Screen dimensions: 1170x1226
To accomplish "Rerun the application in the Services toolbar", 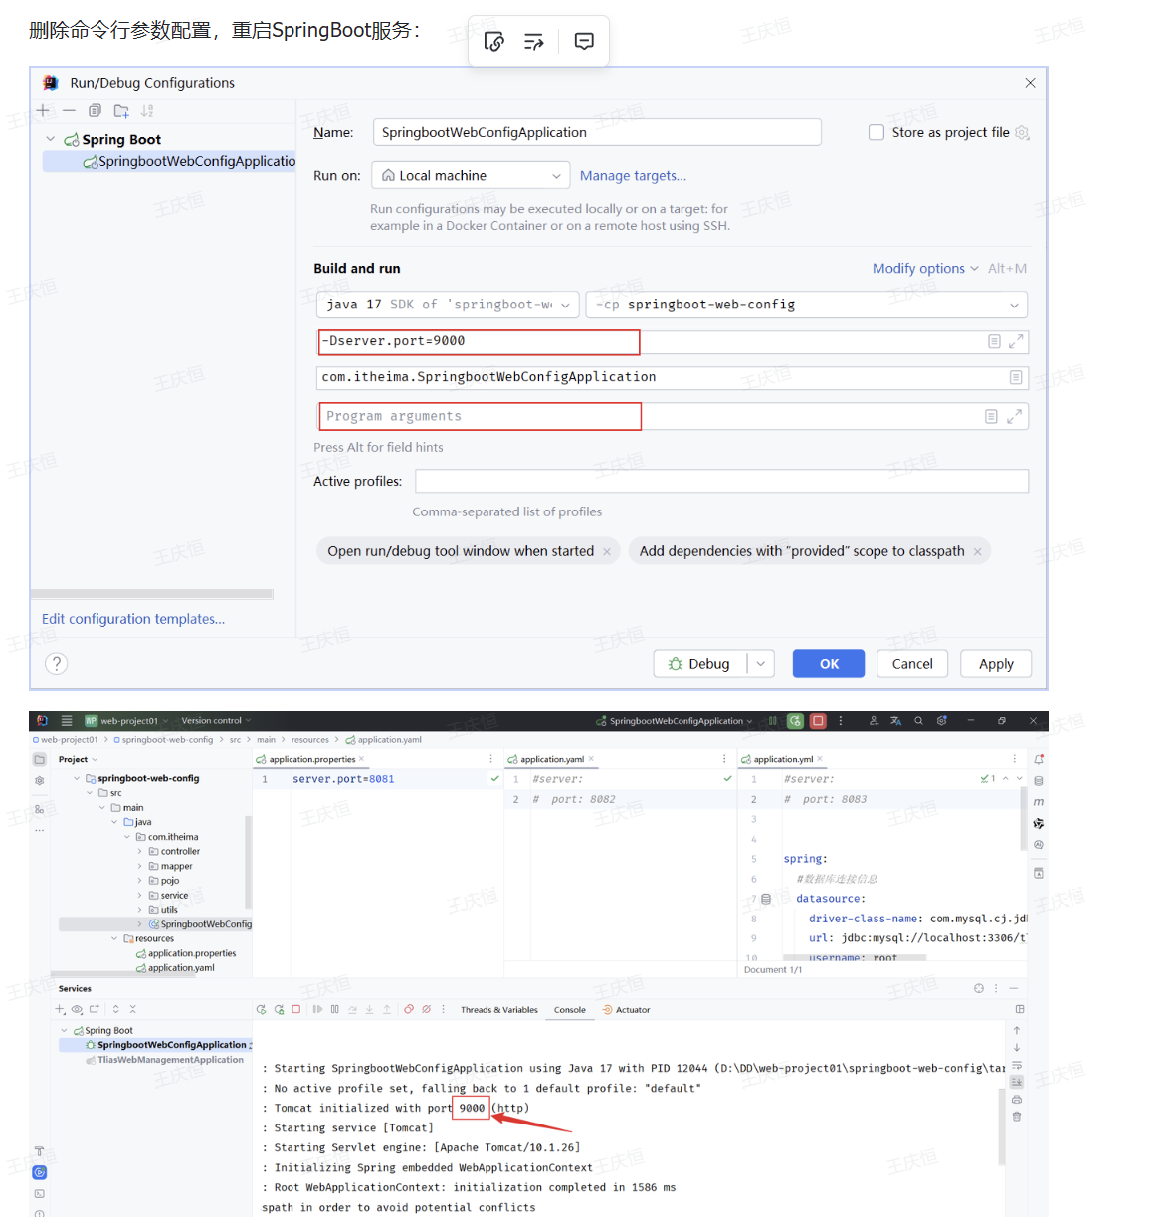I will 261,1010.
